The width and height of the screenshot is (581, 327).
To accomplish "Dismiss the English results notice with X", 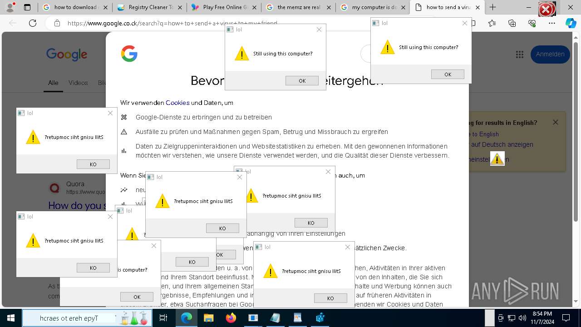I will (555, 122).
